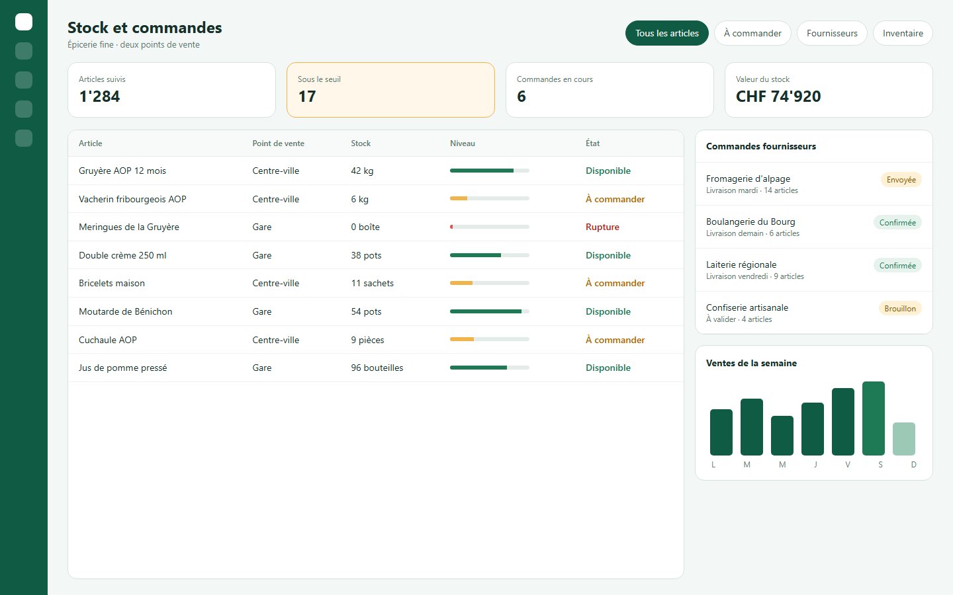Open the "Fromagerie d'alpage" supplier order
The height and width of the screenshot is (595, 953).
point(814,184)
